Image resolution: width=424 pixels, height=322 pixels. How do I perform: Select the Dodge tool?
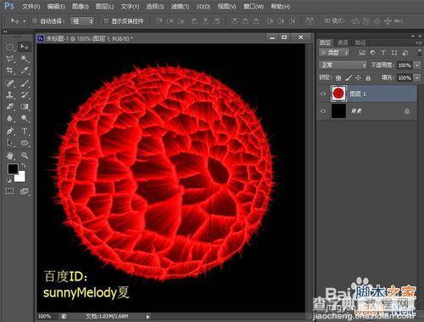coord(25,118)
